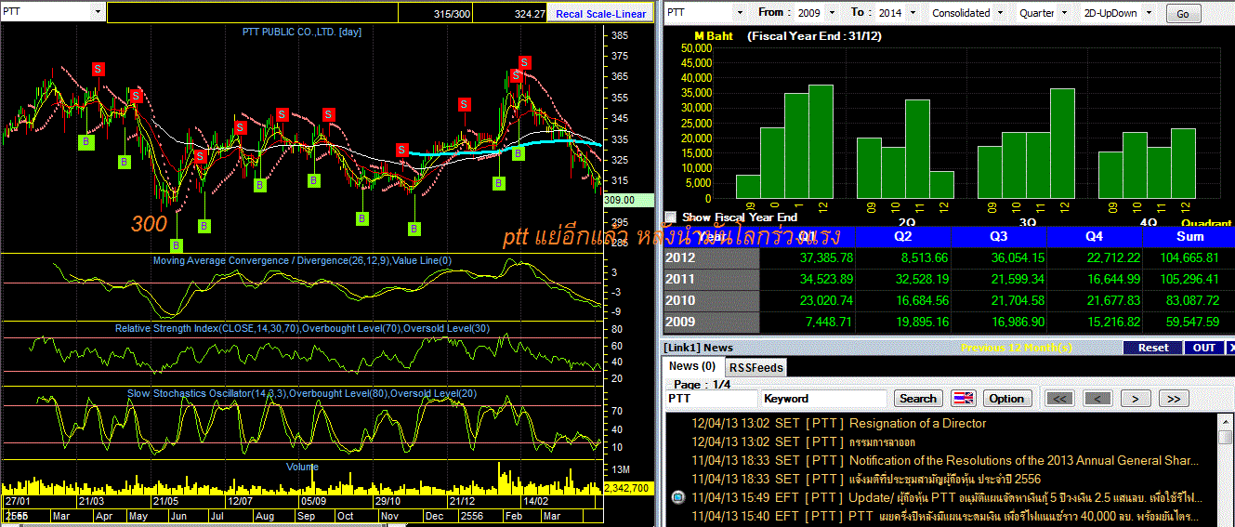Open the PTT symbol dropdown above the price chart

(99, 12)
